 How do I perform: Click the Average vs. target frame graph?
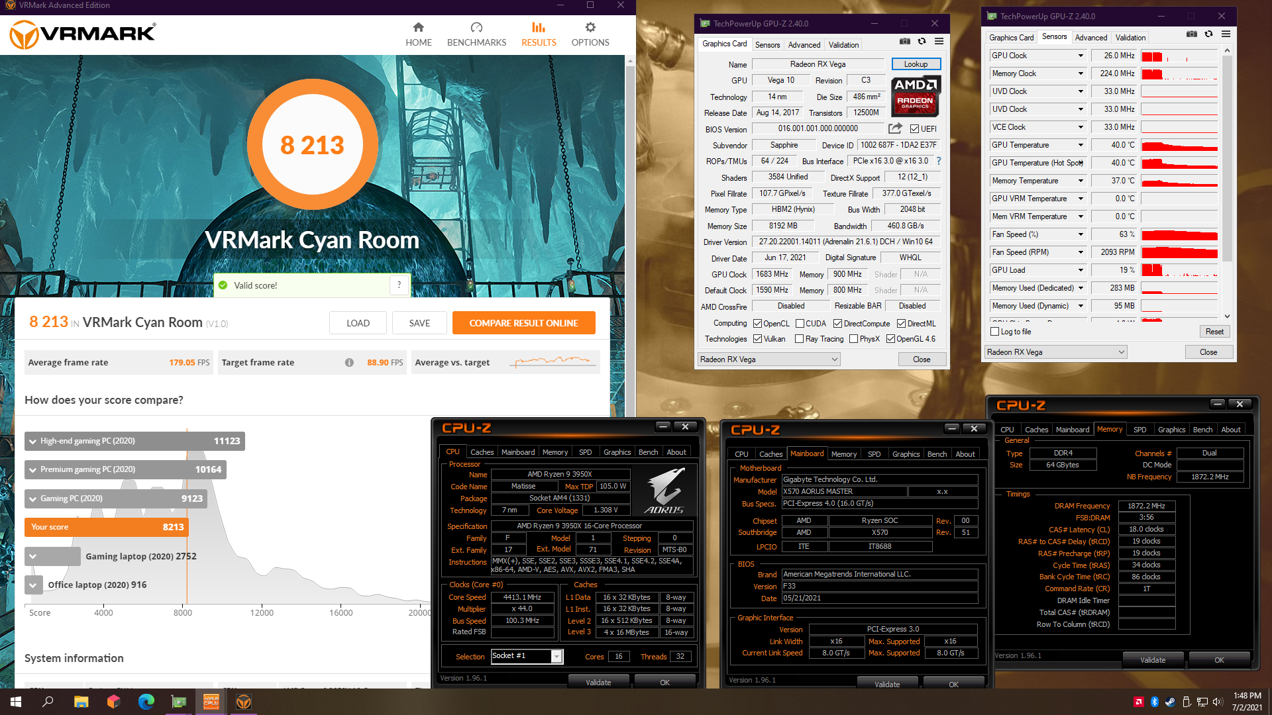pyautogui.click(x=553, y=362)
